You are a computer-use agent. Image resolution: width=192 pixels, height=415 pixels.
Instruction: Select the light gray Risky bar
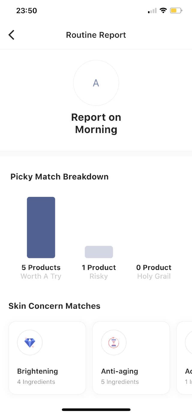coord(99,252)
